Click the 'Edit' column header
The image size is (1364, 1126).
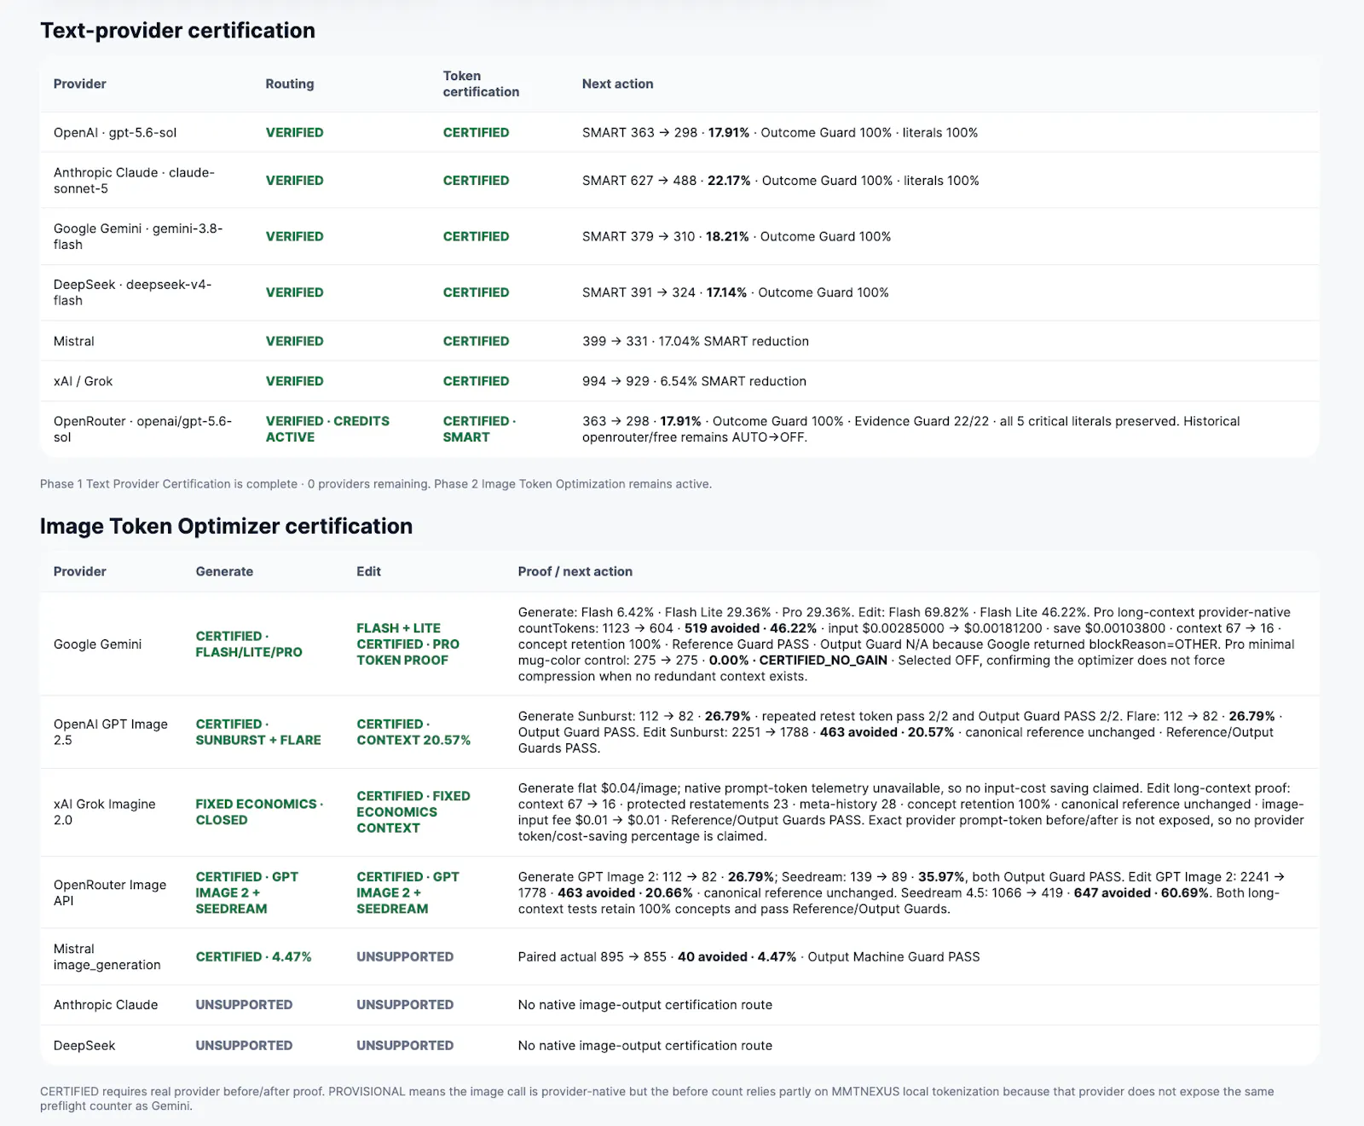tap(368, 571)
